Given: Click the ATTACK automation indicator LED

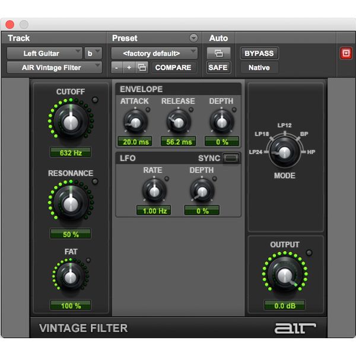Looking at the screenshot, I should pyautogui.click(x=148, y=110).
